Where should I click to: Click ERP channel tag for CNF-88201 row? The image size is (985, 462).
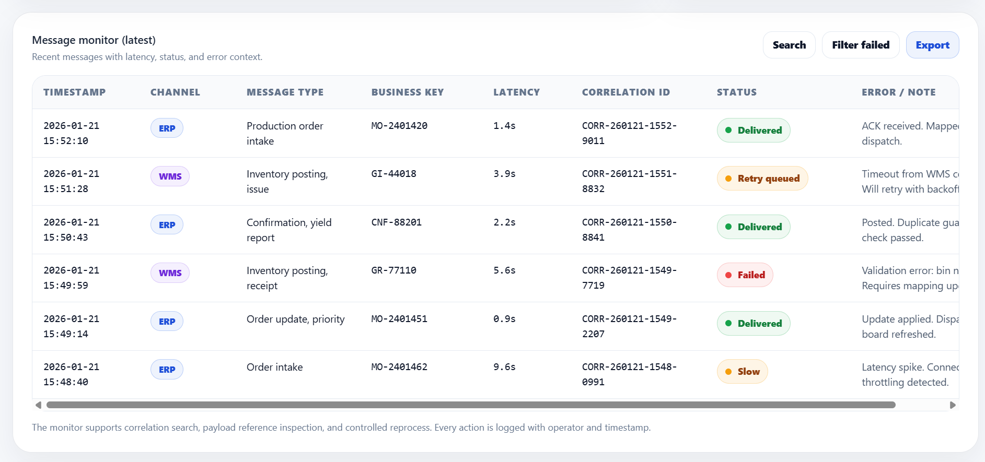[x=167, y=225]
